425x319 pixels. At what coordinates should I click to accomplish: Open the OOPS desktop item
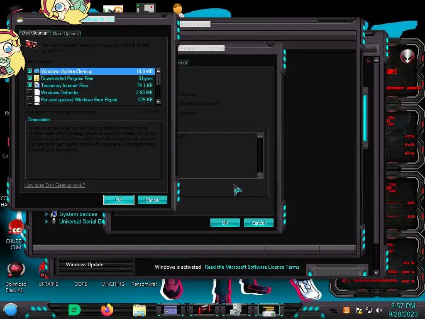[x=81, y=284]
